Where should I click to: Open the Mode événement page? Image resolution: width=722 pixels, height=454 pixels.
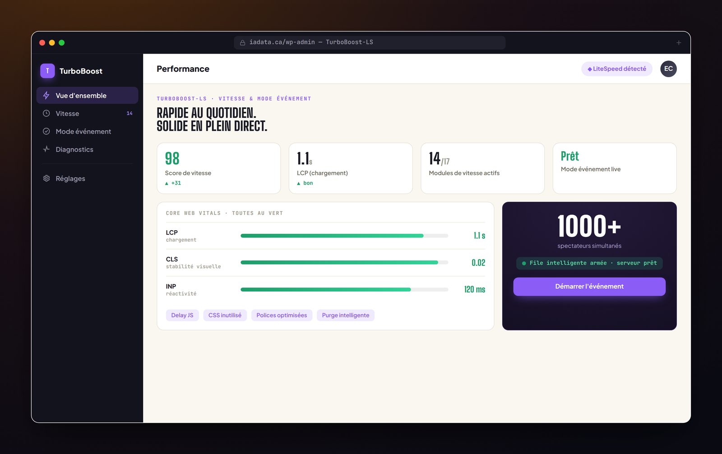coord(87,131)
